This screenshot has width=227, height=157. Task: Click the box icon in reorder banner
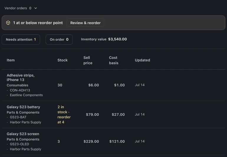[x=8, y=23]
